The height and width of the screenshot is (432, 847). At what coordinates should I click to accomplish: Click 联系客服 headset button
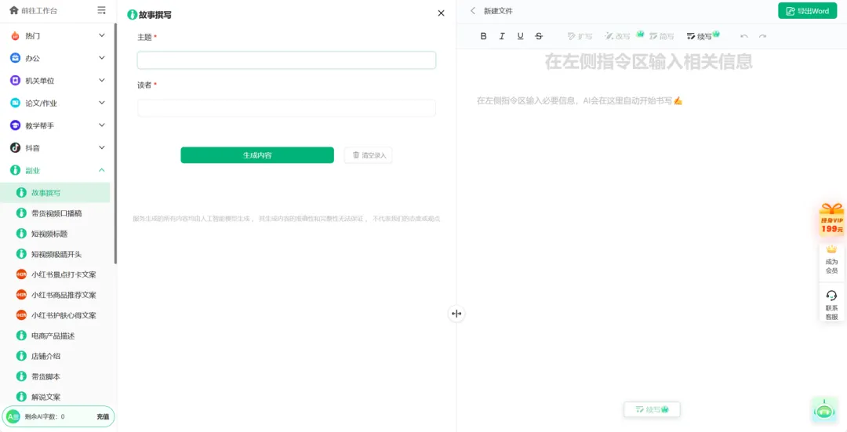tap(832, 304)
